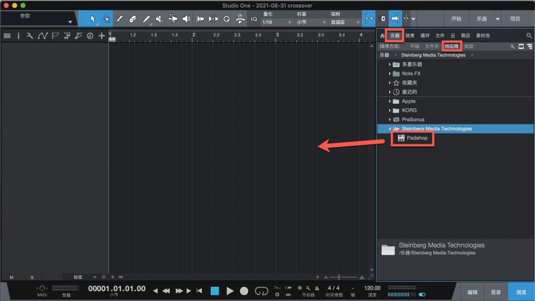Select the Mute tool

(x=159, y=19)
